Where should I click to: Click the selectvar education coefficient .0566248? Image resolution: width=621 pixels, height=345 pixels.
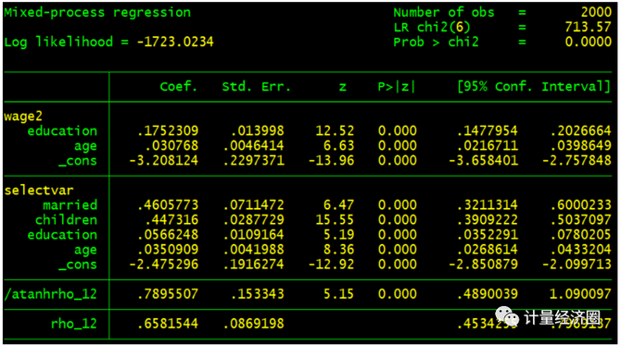click(x=168, y=235)
